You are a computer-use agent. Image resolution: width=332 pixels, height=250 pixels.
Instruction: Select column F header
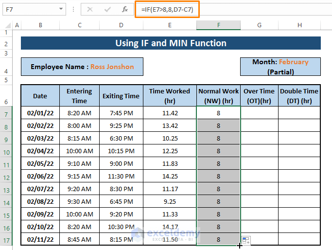219,25
